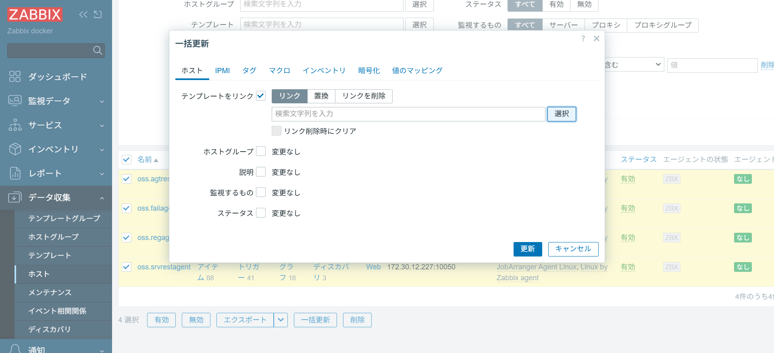Open oss.srvrestagent host link
Screen dimensions: 774x353
click(164, 267)
